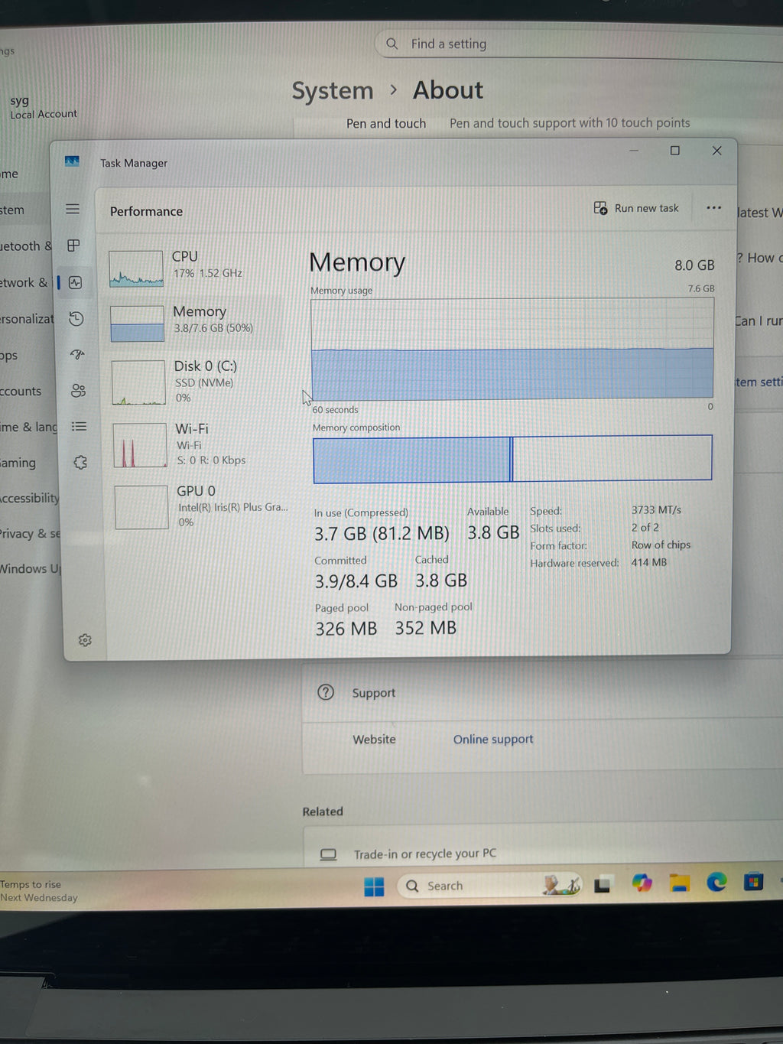Open Task Manager hamburger navigation menu
Image resolution: width=783 pixels, height=1044 pixels.
73,209
